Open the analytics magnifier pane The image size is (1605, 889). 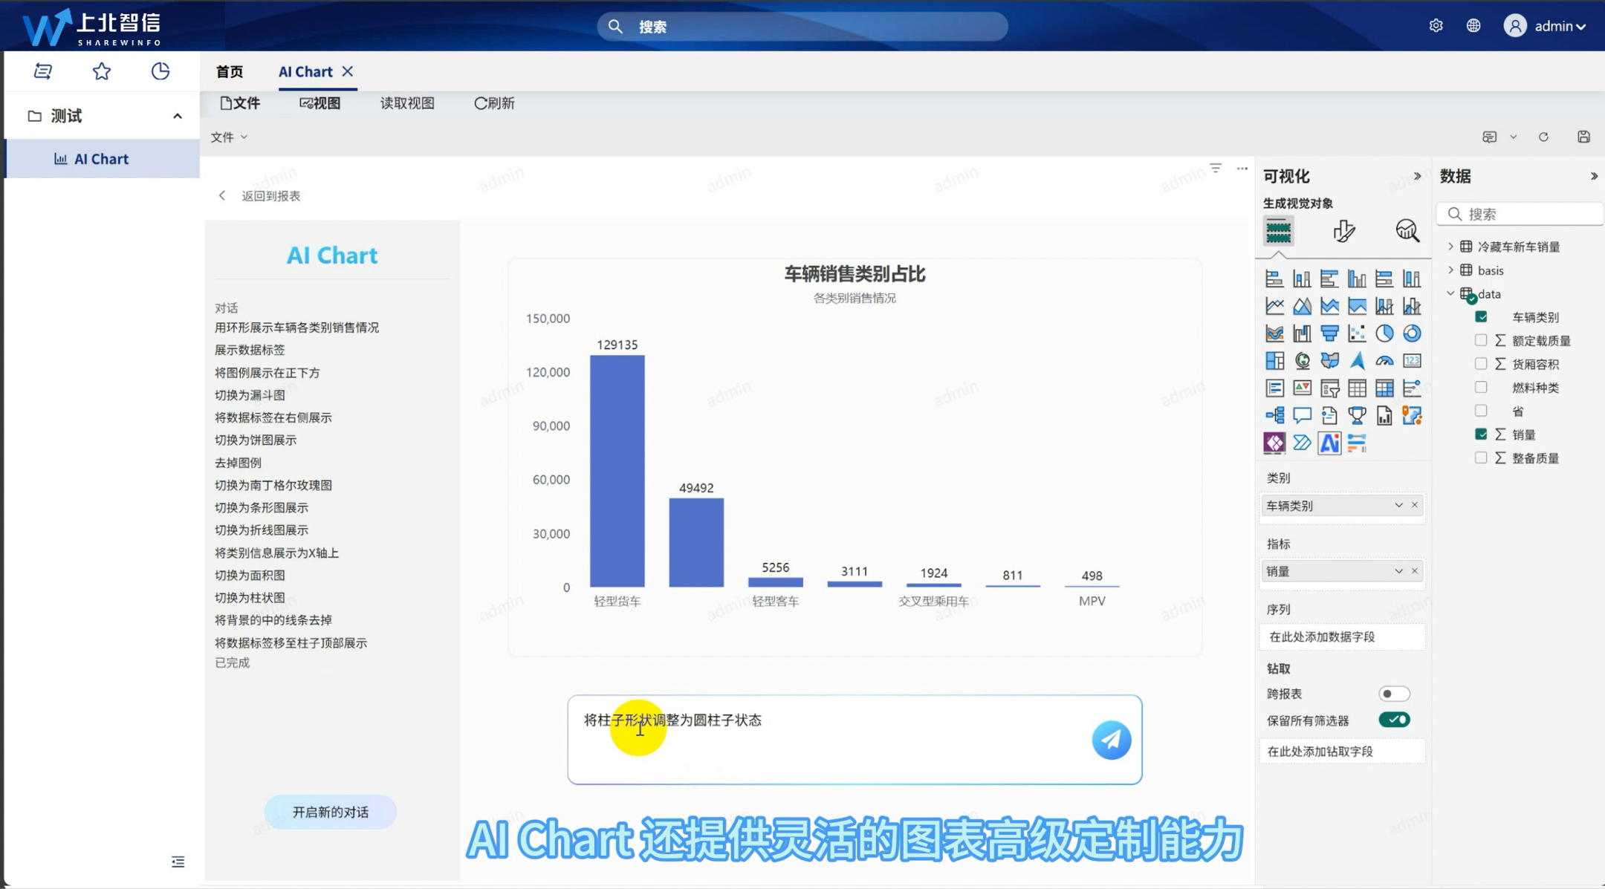click(x=1407, y=231)
